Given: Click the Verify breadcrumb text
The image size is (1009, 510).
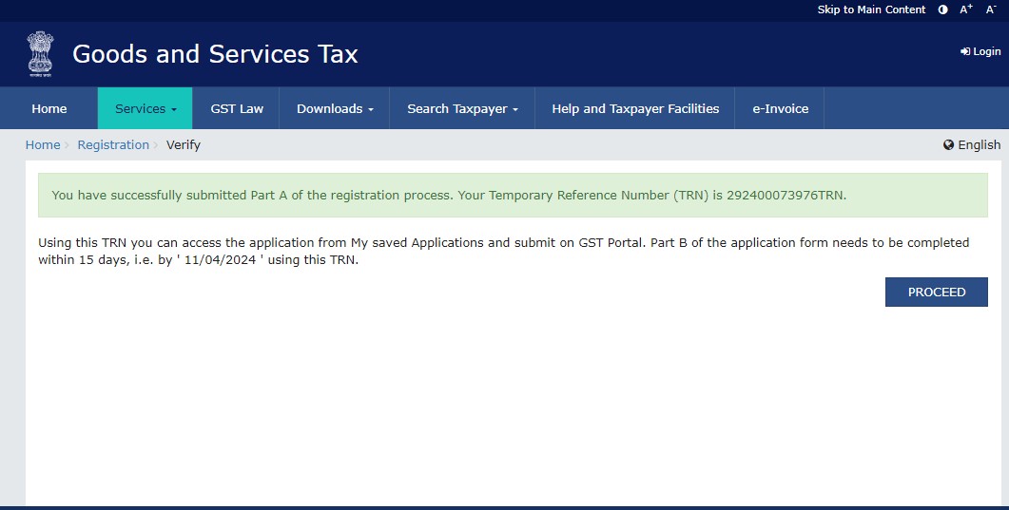Looking at the screenshot, I should point(184,145).
